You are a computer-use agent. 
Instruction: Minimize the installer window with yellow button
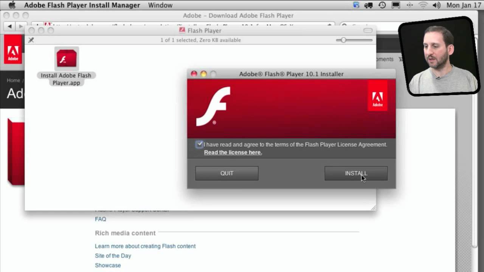[x=203, y=74]
